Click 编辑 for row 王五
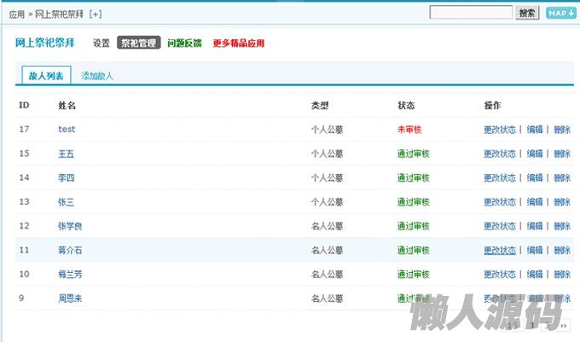580x342 pixels. coord(535,154)
